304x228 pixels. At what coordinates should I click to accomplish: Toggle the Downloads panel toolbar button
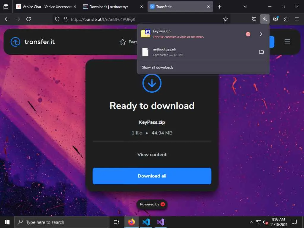[265, 19]
